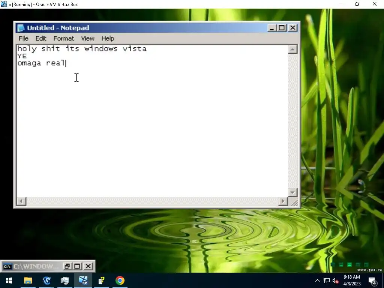Show hidden system tray icons
Screen dimensions: 384x288
(317, 280)
